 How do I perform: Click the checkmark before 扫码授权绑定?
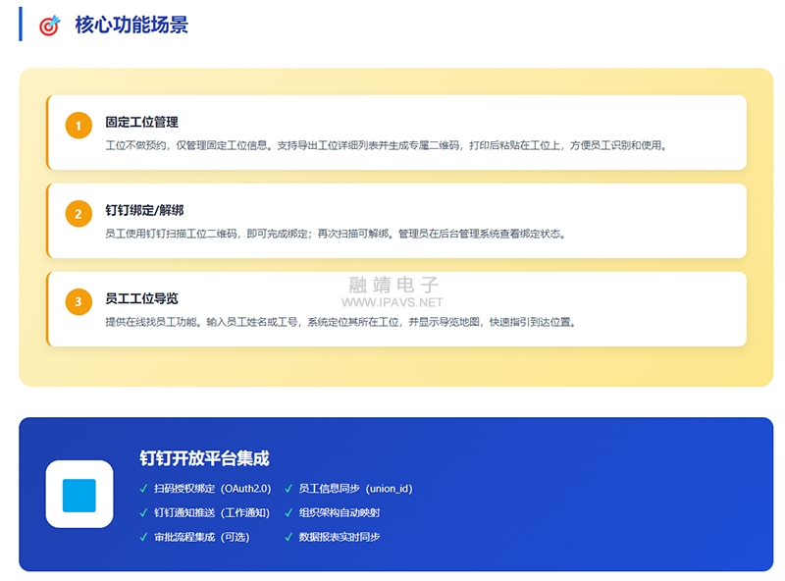click(143, 489)
